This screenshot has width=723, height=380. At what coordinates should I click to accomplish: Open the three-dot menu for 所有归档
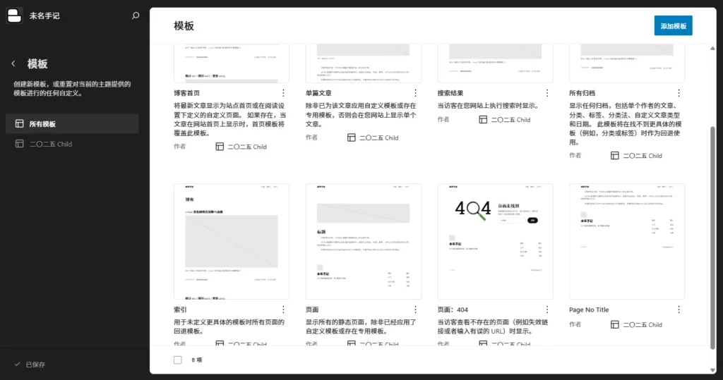point(679,93)
